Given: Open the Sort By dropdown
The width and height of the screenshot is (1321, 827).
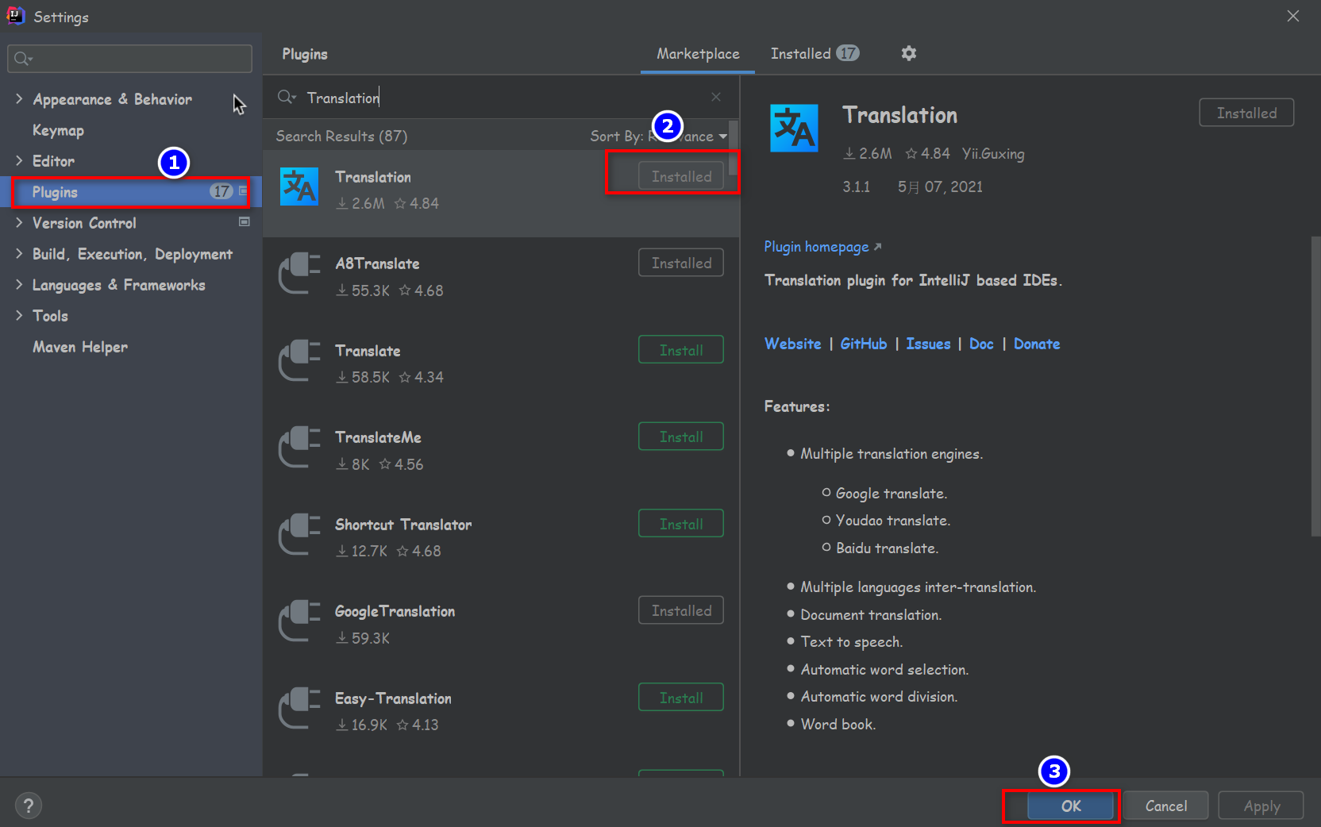Looking at the screenshot, I should [x=659, y=137].
